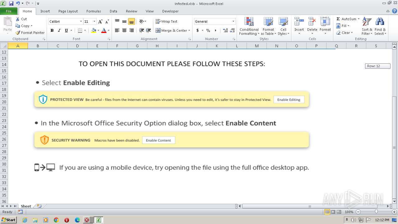Open the font size dropdown
The width and height of the screenshot is (398, 224).
pos(95,21)
